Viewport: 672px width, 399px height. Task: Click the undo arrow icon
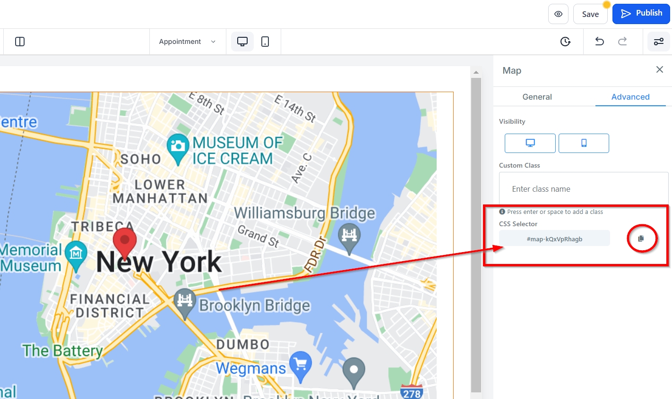pyautogui.click(x=599, y=42)
